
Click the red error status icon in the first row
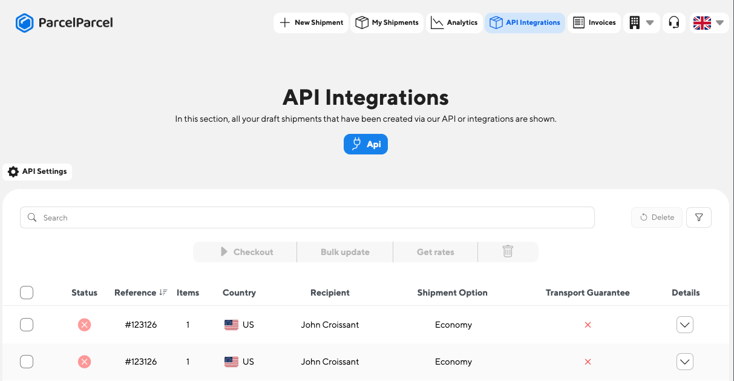(84, 325)
